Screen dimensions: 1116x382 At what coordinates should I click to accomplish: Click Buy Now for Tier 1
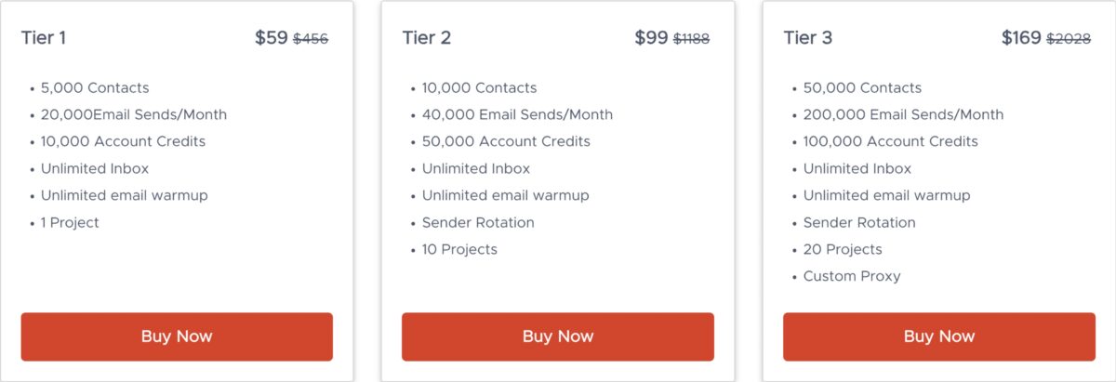tap(177, 336)
